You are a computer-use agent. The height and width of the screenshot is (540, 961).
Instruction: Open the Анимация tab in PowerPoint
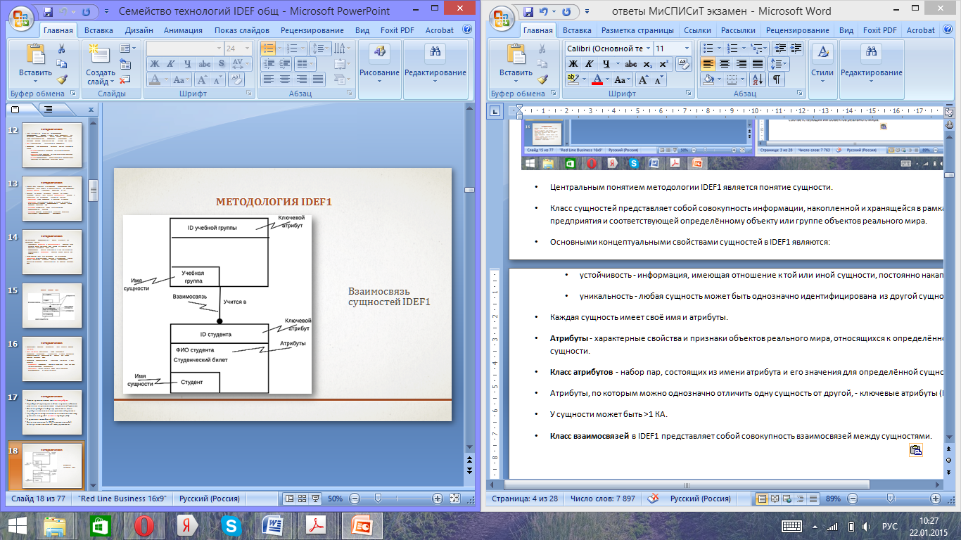pyautogui.click(x=183, y=30)
